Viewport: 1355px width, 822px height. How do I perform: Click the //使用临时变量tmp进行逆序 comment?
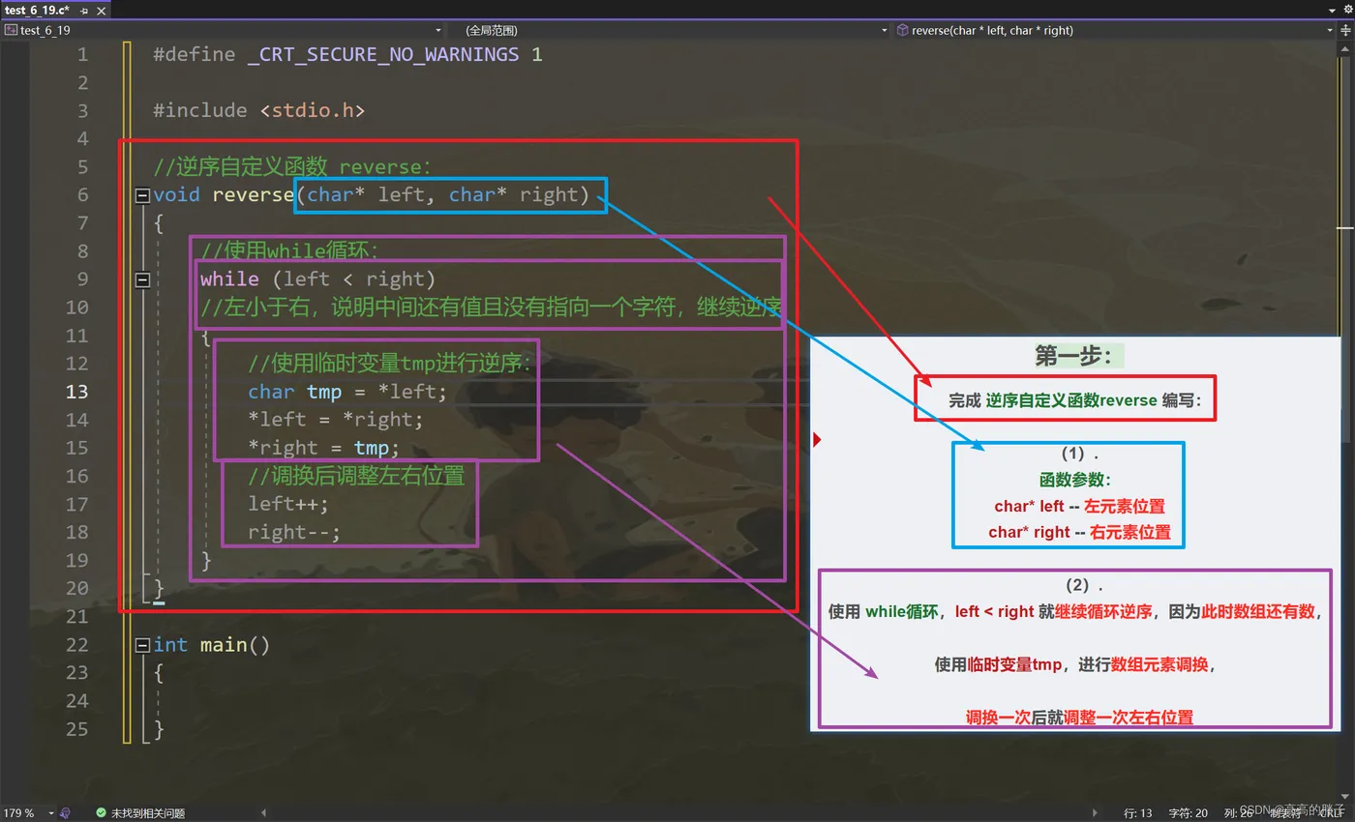pos(390,364)
